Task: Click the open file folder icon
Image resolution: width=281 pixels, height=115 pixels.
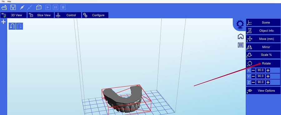Action: pos(4,7)
